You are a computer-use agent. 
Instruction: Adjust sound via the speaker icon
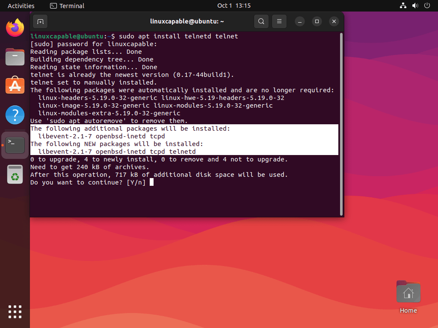pyautogui.click(x=414, y=6)
